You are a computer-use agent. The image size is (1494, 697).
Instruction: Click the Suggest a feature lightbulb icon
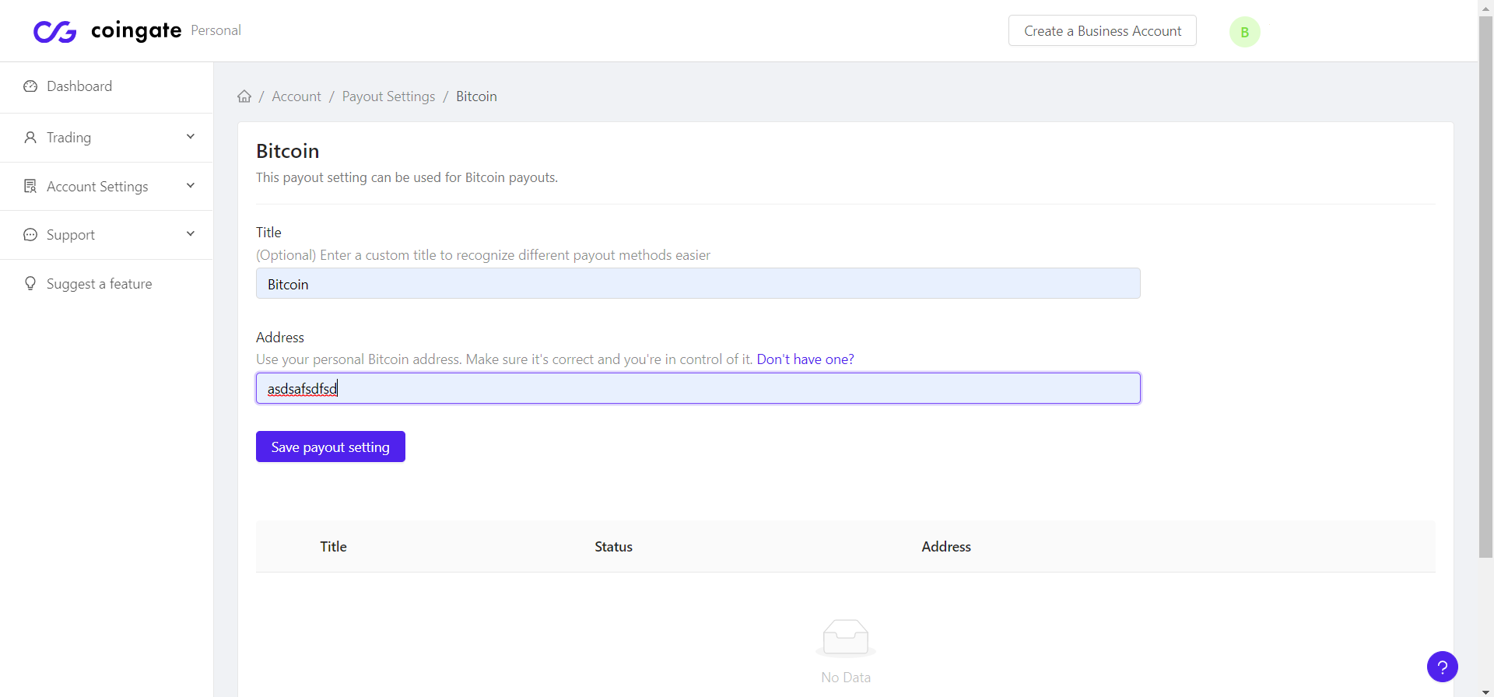(x=30, y=284)
